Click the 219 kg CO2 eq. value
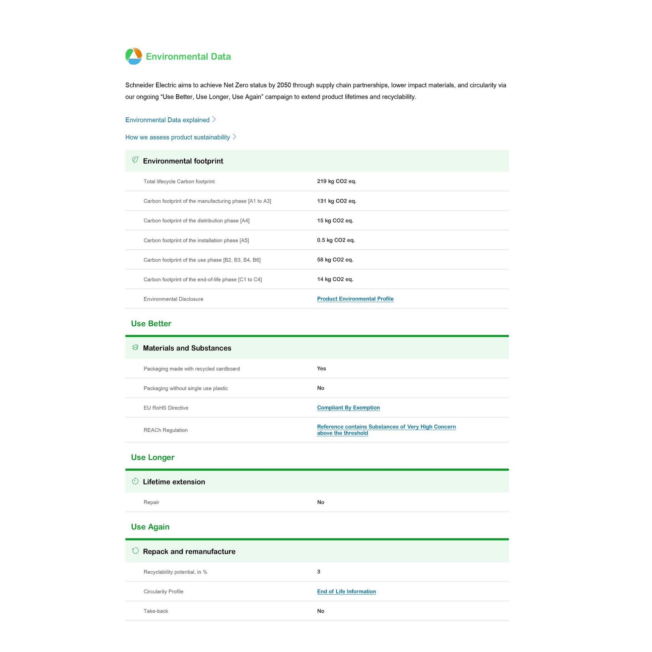652x652 pixels. click(336, 181)
